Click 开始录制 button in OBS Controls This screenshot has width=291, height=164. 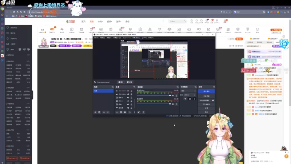[206, 96]
